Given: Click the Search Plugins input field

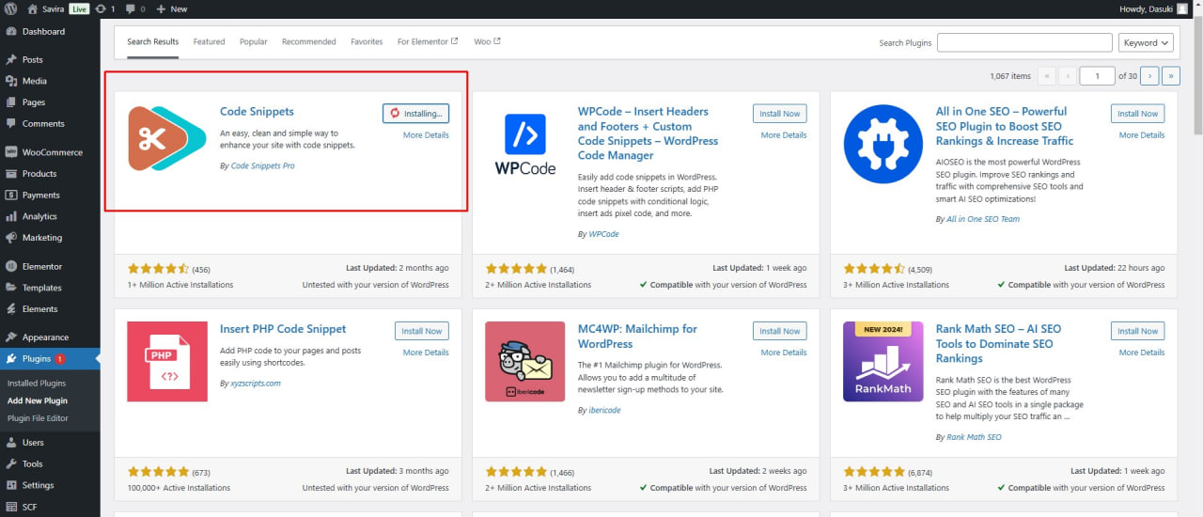Looking at the screenshot, I should pyautogui.click(x=1024, y=42).
